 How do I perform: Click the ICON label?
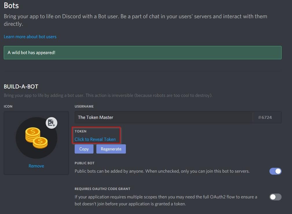[8, 106]
